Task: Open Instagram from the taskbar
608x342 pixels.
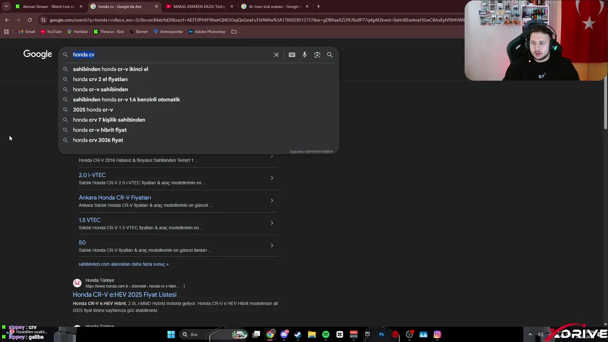Action: (x=437, y=334)
